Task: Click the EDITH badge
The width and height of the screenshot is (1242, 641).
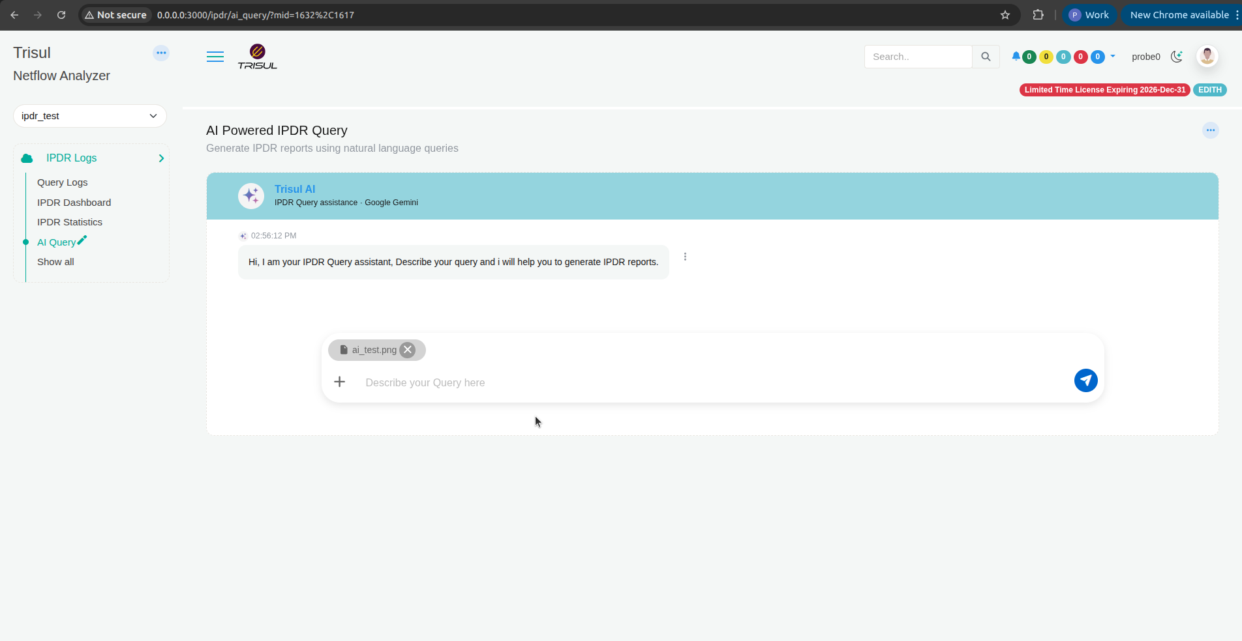Action: coord(1210,90)
